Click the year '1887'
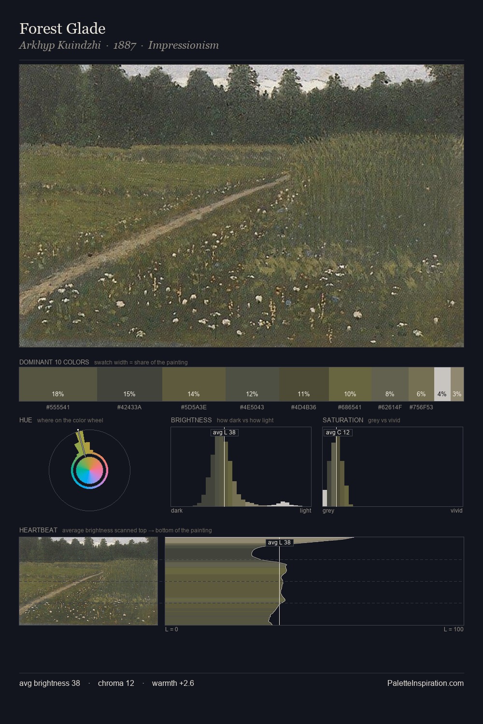The height and width of the screenshot is (724, 483). click(125, 45)
